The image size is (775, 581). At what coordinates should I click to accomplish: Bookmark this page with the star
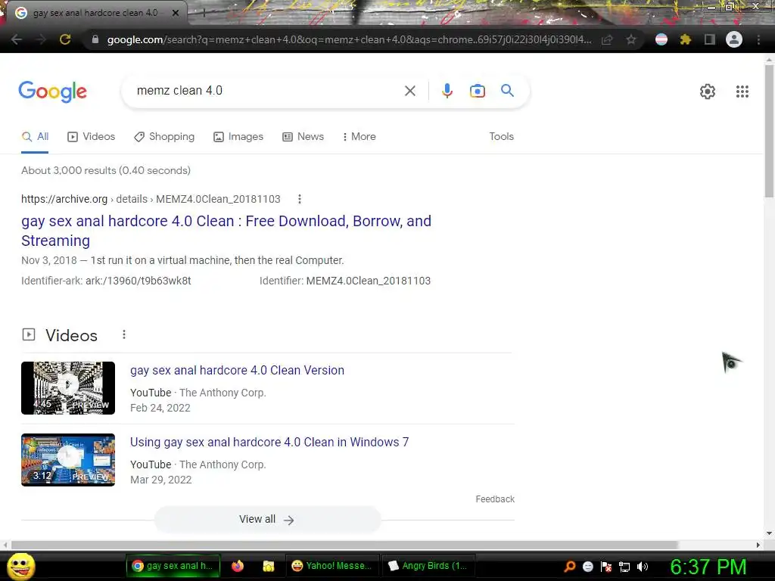[x=630, y=39]
